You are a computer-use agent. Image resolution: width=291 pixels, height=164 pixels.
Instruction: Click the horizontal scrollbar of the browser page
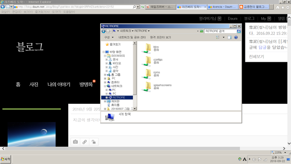(122, 149)
